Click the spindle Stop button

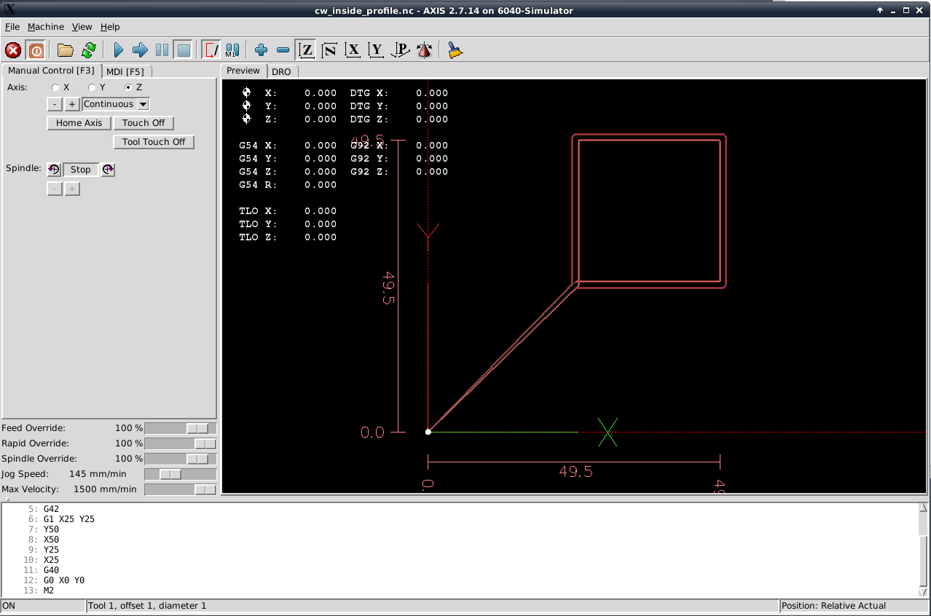point(81,170)
